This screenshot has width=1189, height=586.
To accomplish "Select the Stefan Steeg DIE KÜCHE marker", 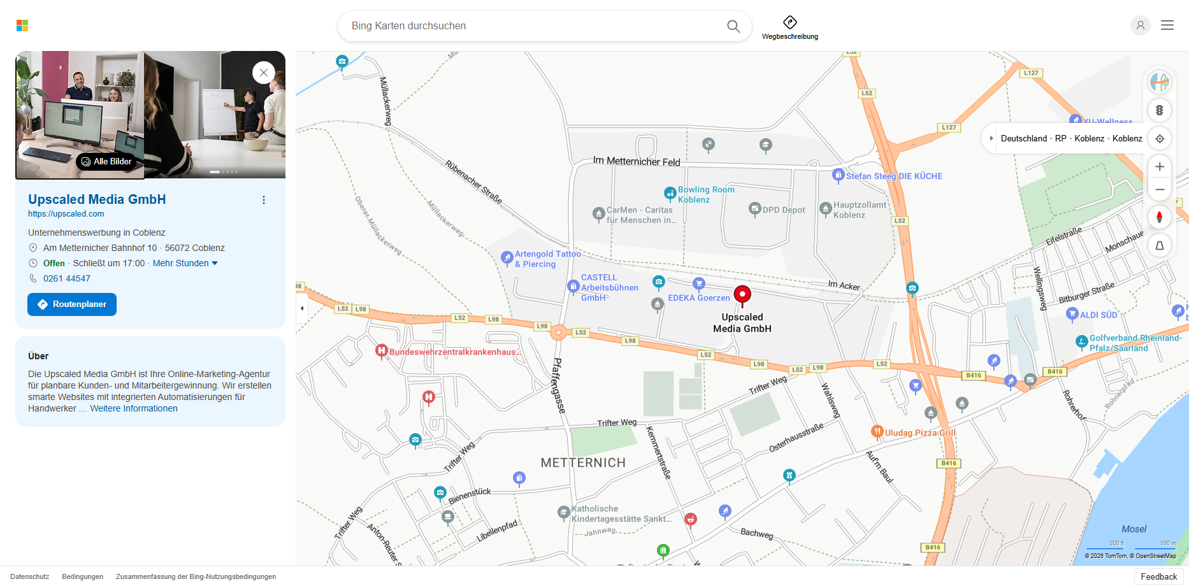I will [839, 175].
